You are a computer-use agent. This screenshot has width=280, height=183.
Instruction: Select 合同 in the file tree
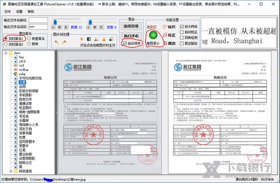coord(22,87)
